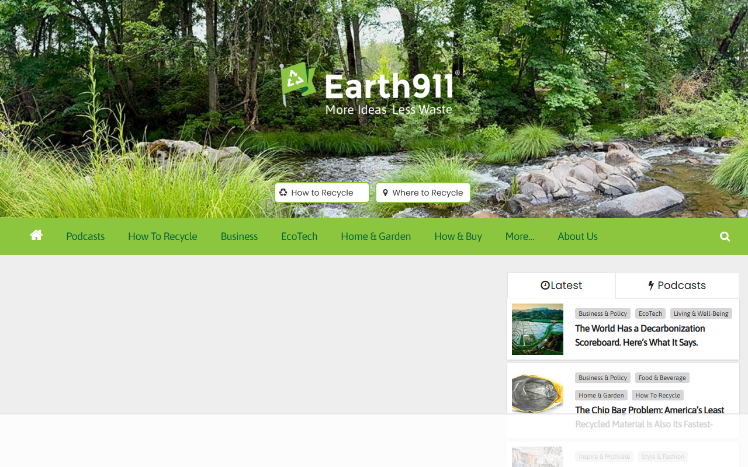Click the clock icon on the Latest tab
This screenshot has height=467, width=748.
[545, 285]
